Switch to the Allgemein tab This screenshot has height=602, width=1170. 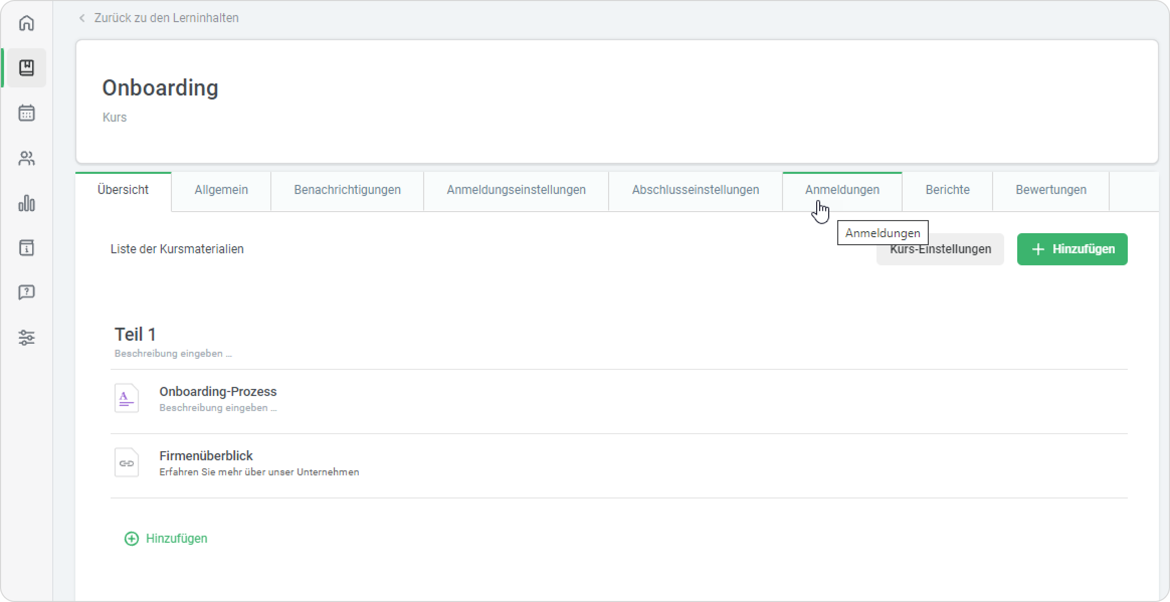[221, 190]
